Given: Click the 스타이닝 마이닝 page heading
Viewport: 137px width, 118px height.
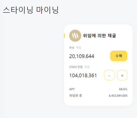Looking at the screenshot, I should [x=31, y=10].
